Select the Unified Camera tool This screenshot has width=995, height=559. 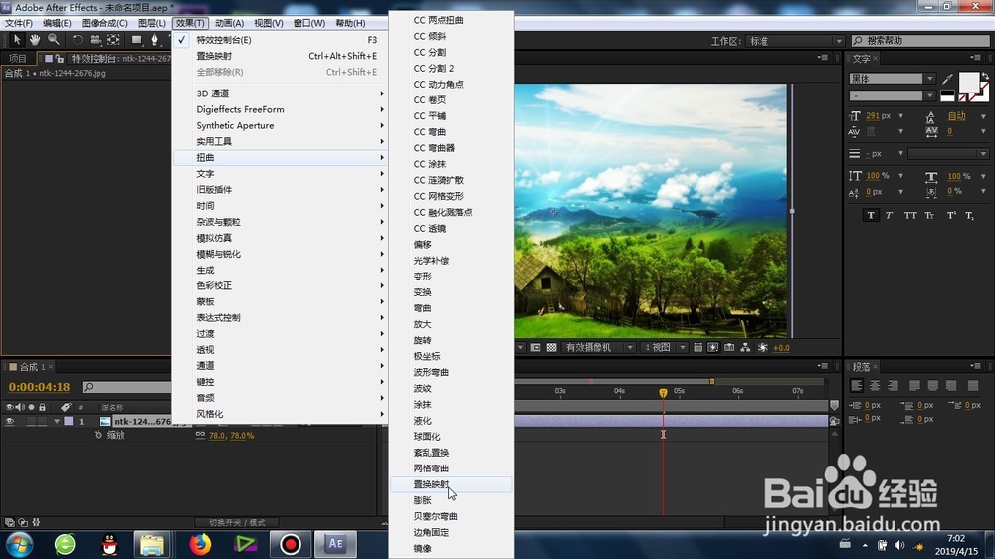pos(96,40)
